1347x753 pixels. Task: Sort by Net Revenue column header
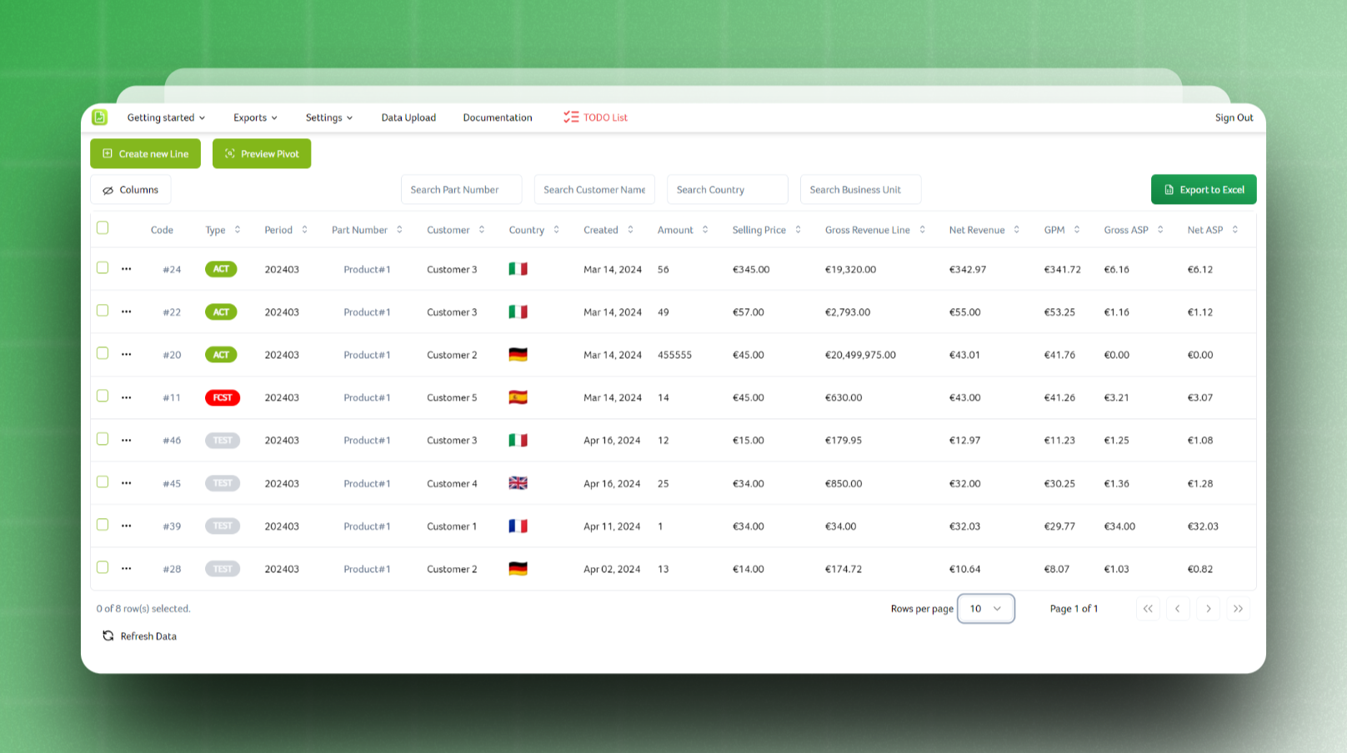pyautogui.click(x=984, y=230)
